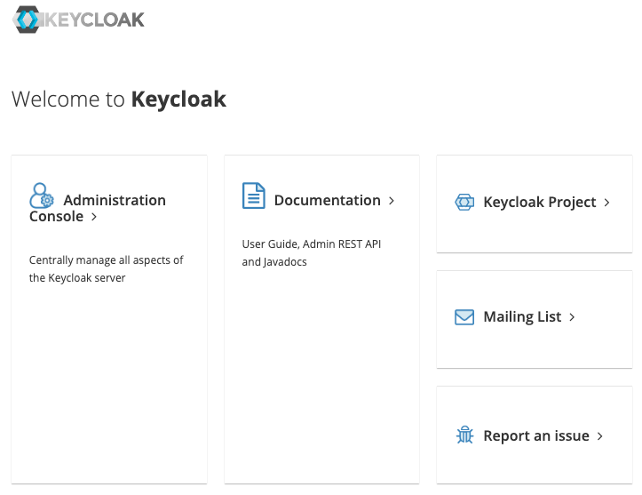The height and width of the screenshot is (495, 642).
Task: Click the Keycloak Project hexagon icon
Action: pyautogui.click(x=464, y=202)
